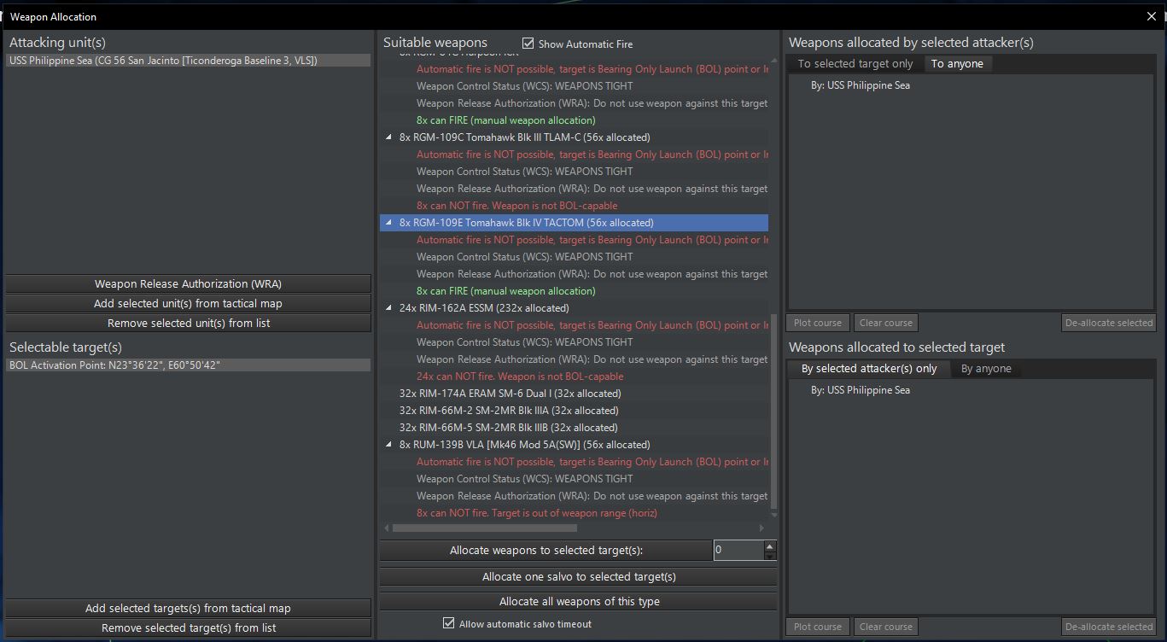Click the vertical scrollbar down arrow
1167x642 pixels.
tap(773, 515)
